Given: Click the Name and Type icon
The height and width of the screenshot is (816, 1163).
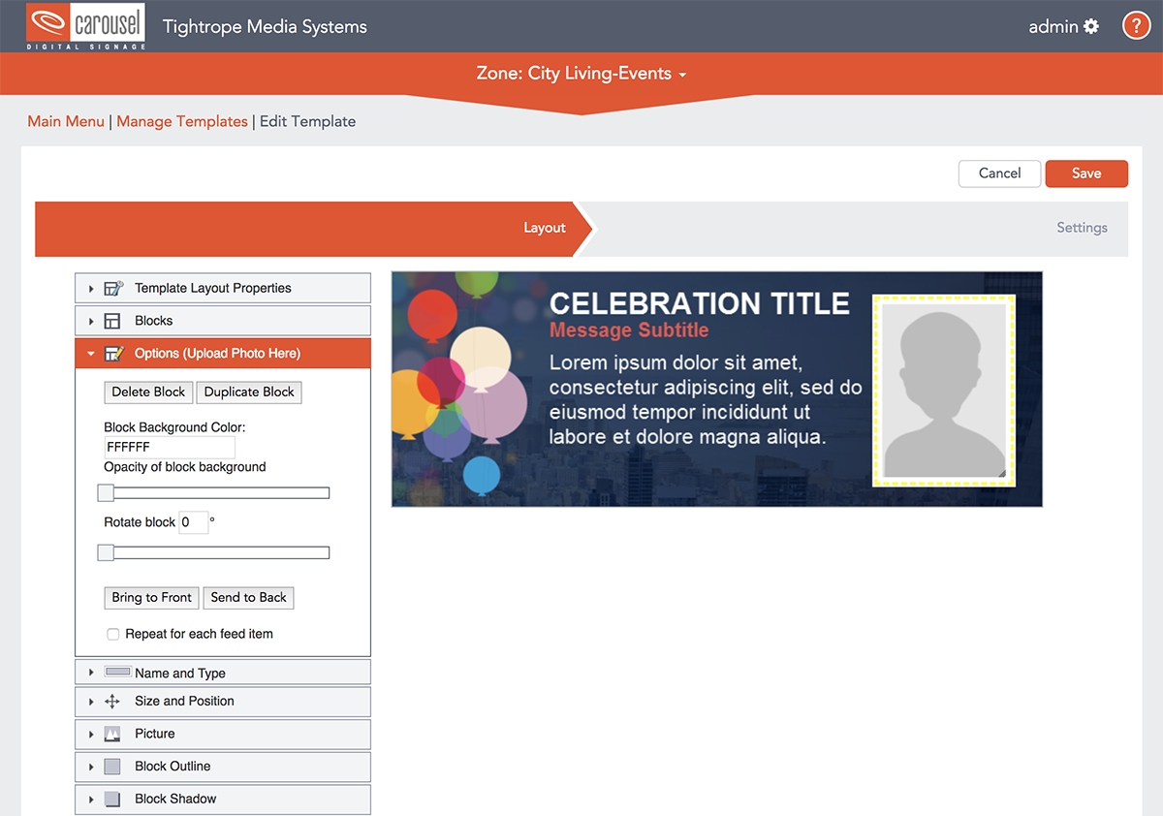Looking at the screenshot, I should [116, 673].
